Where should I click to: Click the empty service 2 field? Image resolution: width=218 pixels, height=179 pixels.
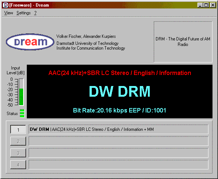coord(119,141)
